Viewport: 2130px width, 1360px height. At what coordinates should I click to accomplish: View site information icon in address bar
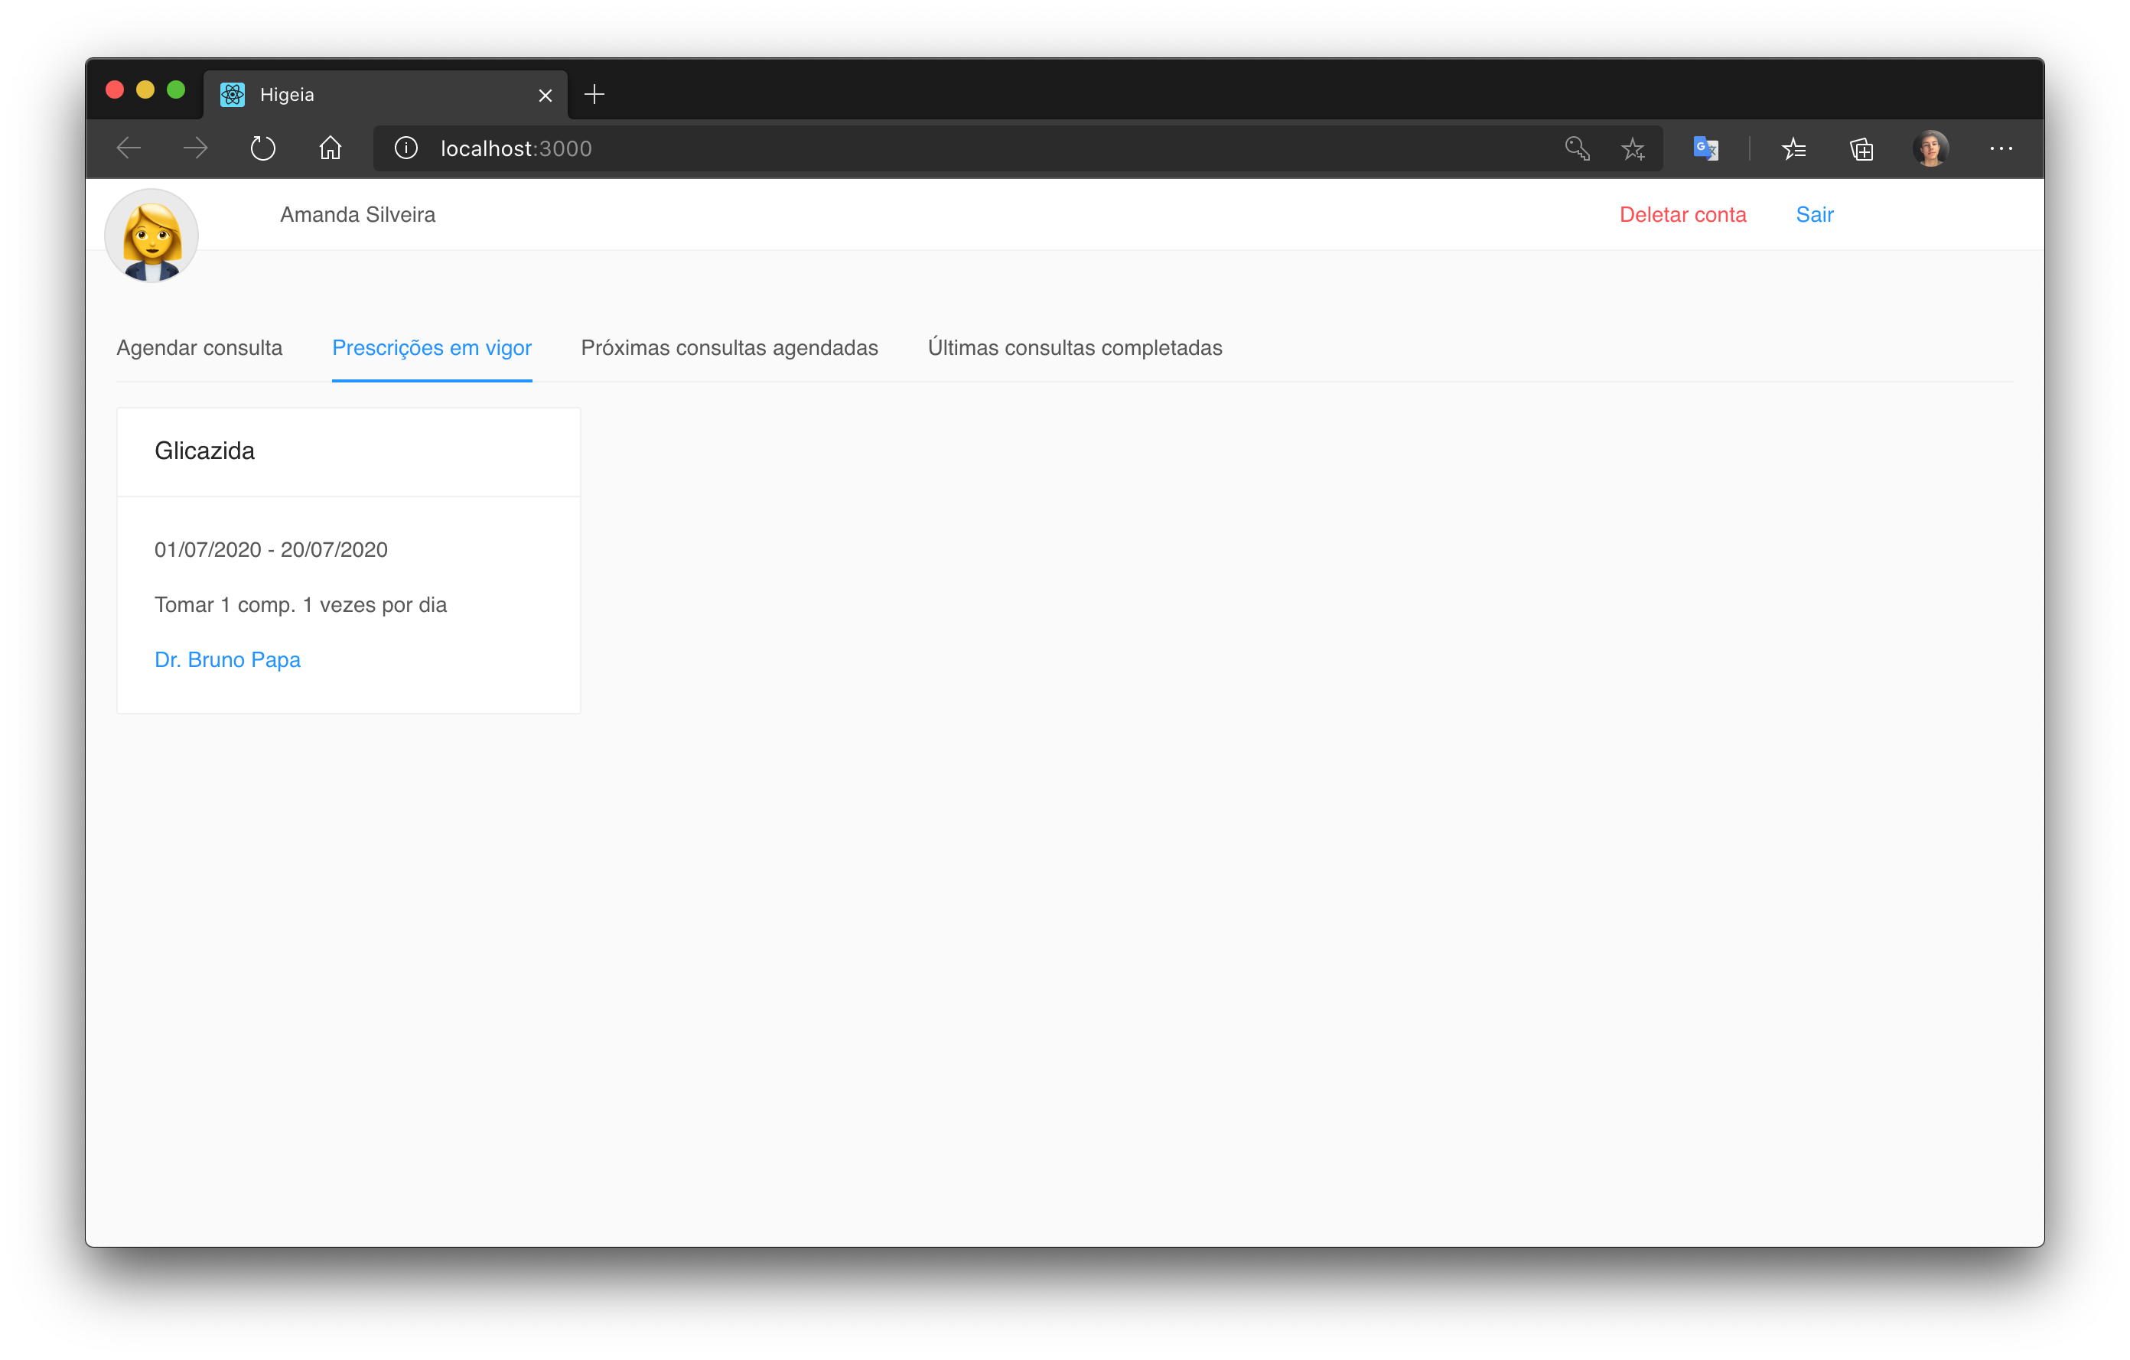coord(406,148)
